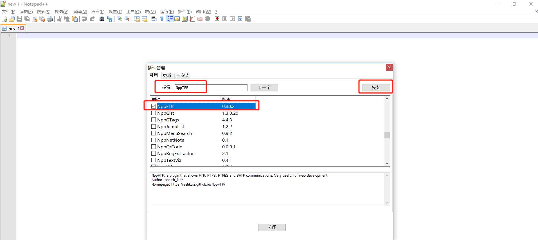Check the NppJumpList plugin checkbox
This screenshot has width=538, height=240.
pos(154,126)
